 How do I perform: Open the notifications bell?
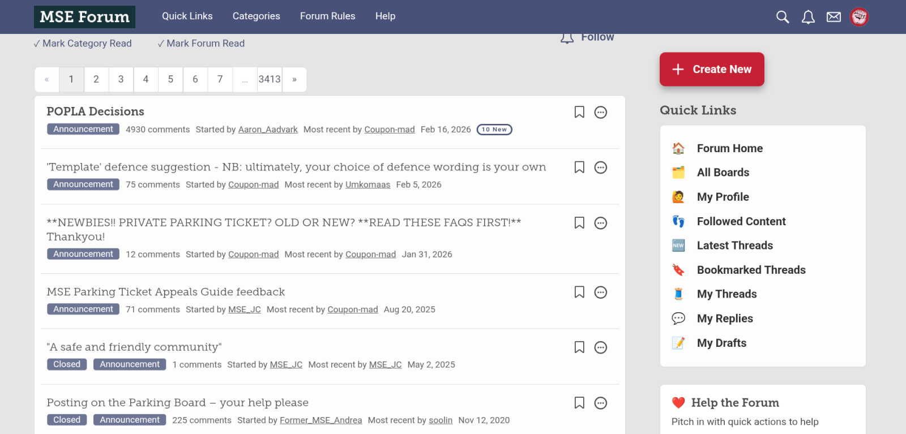(x=808, y=17)
